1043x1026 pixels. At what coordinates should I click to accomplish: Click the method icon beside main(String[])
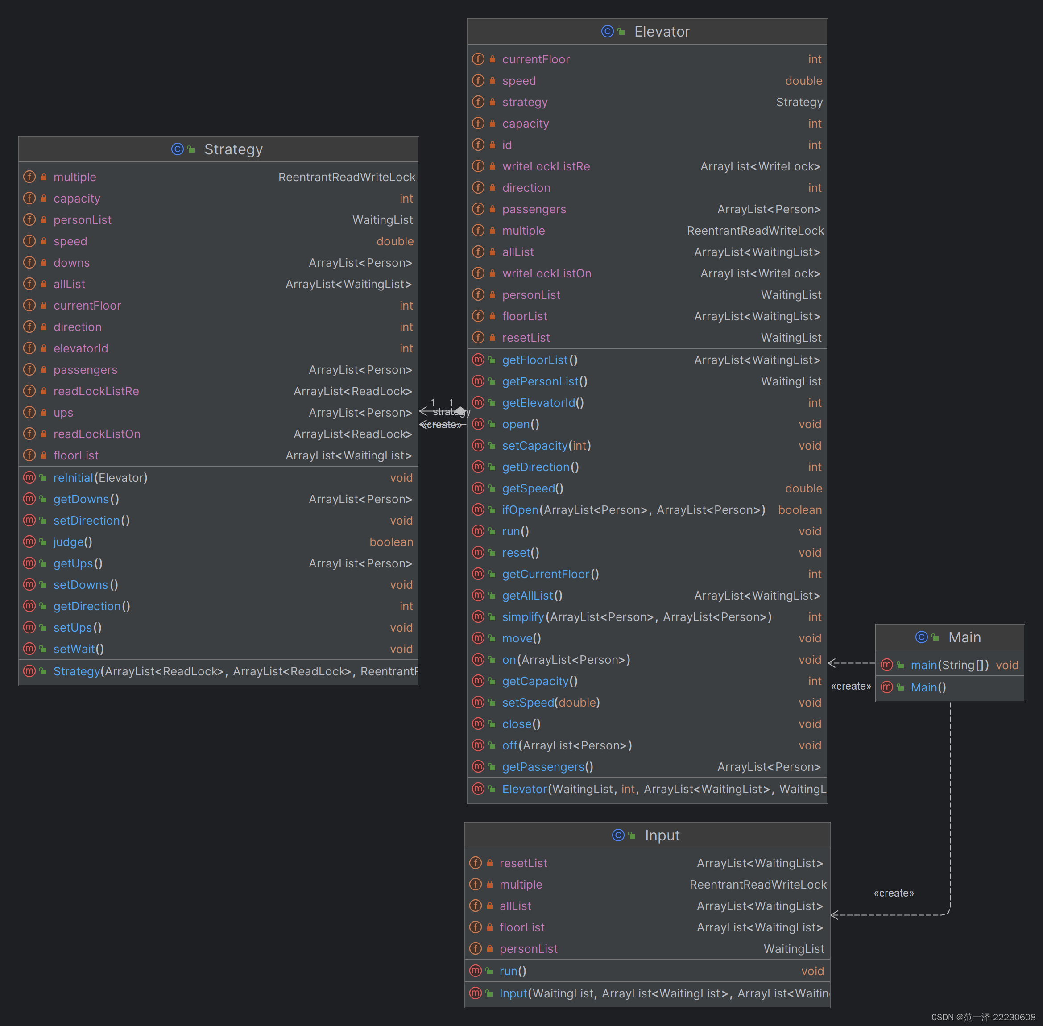tap(887, 665)
